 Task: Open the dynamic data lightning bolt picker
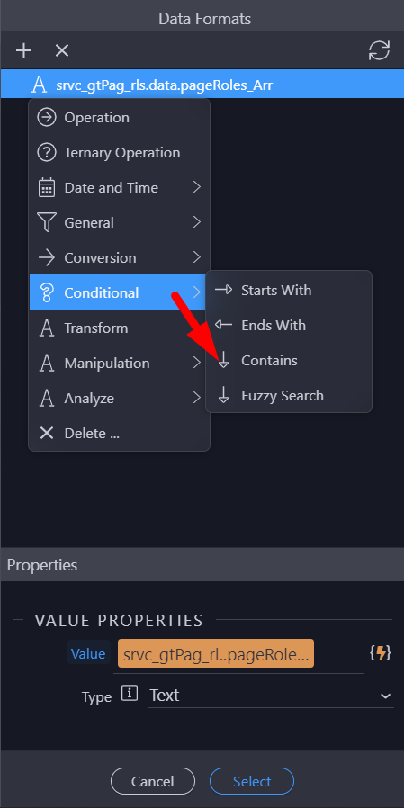(380, 653)
